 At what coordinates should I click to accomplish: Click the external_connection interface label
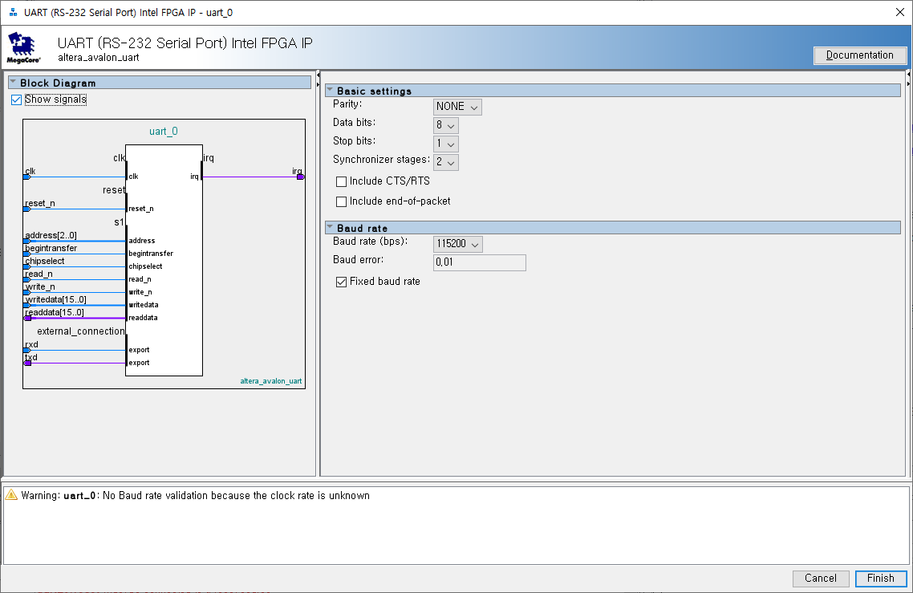coord(81,331)
